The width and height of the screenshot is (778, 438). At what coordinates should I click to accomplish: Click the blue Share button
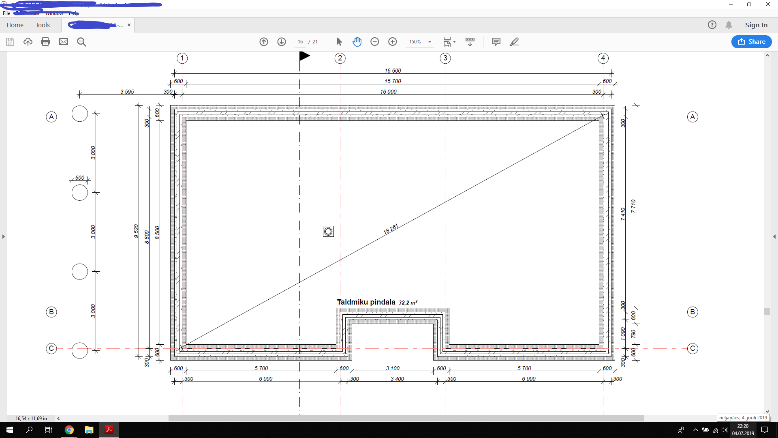(751, 42)
